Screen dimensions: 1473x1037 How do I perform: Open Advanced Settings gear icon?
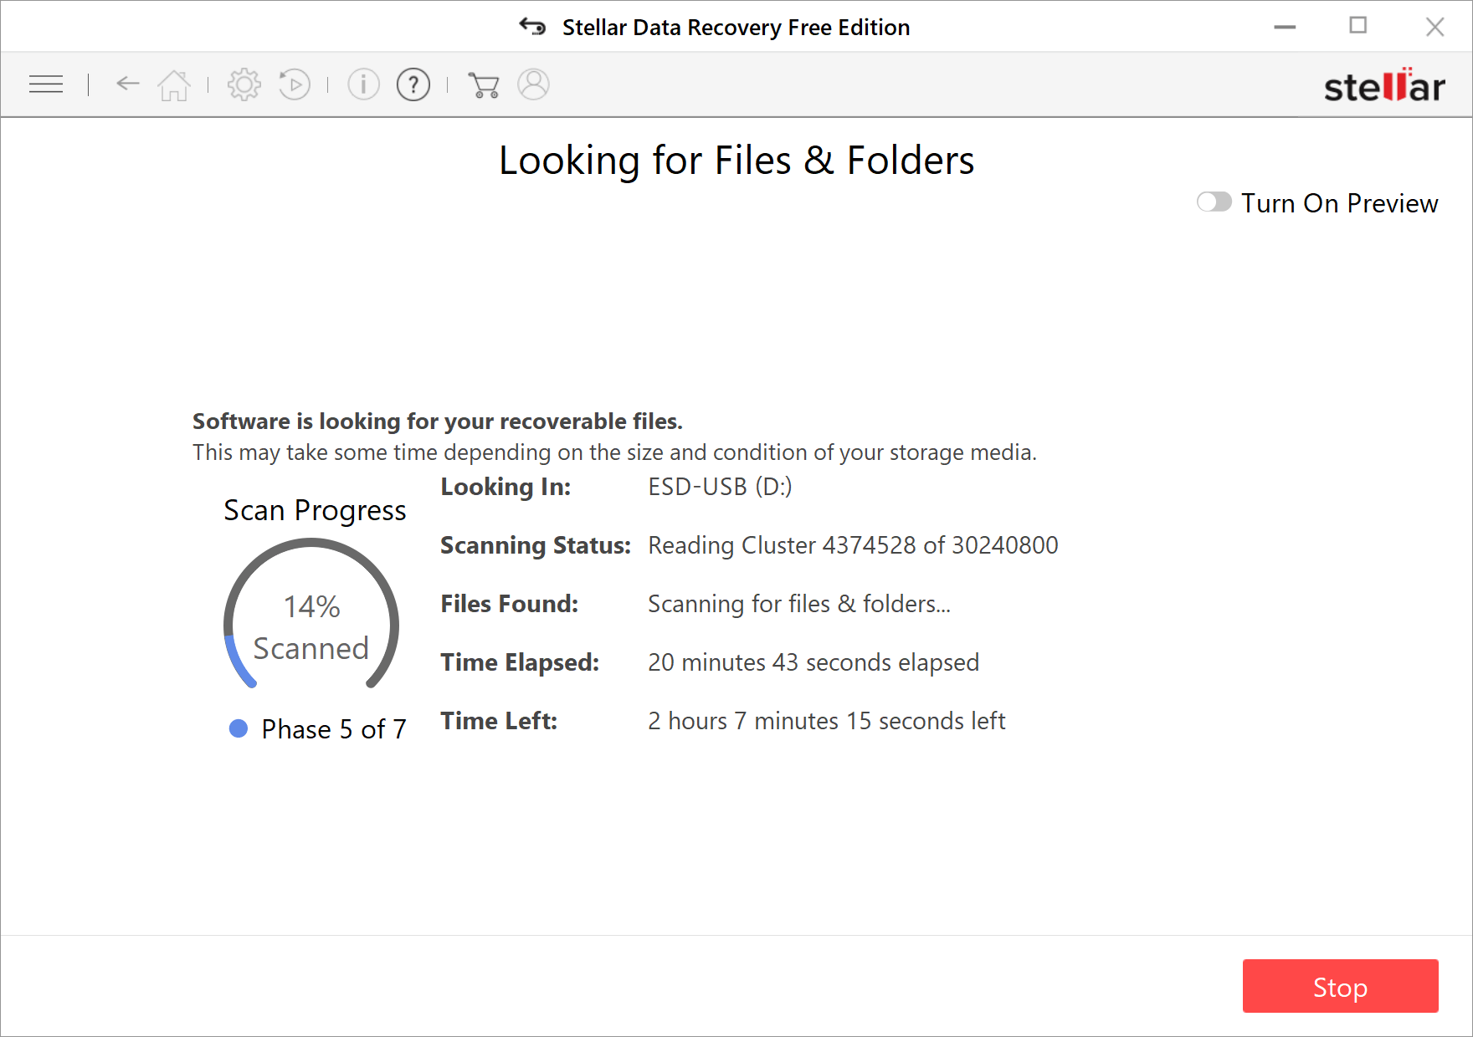244,84
